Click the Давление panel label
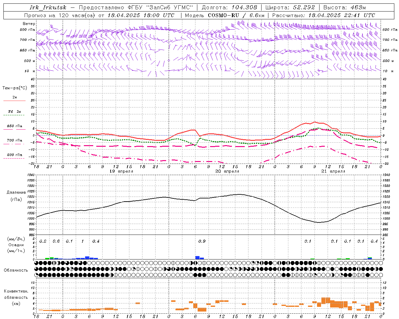This screenshot has width=399, height=319. pos(16,193)
